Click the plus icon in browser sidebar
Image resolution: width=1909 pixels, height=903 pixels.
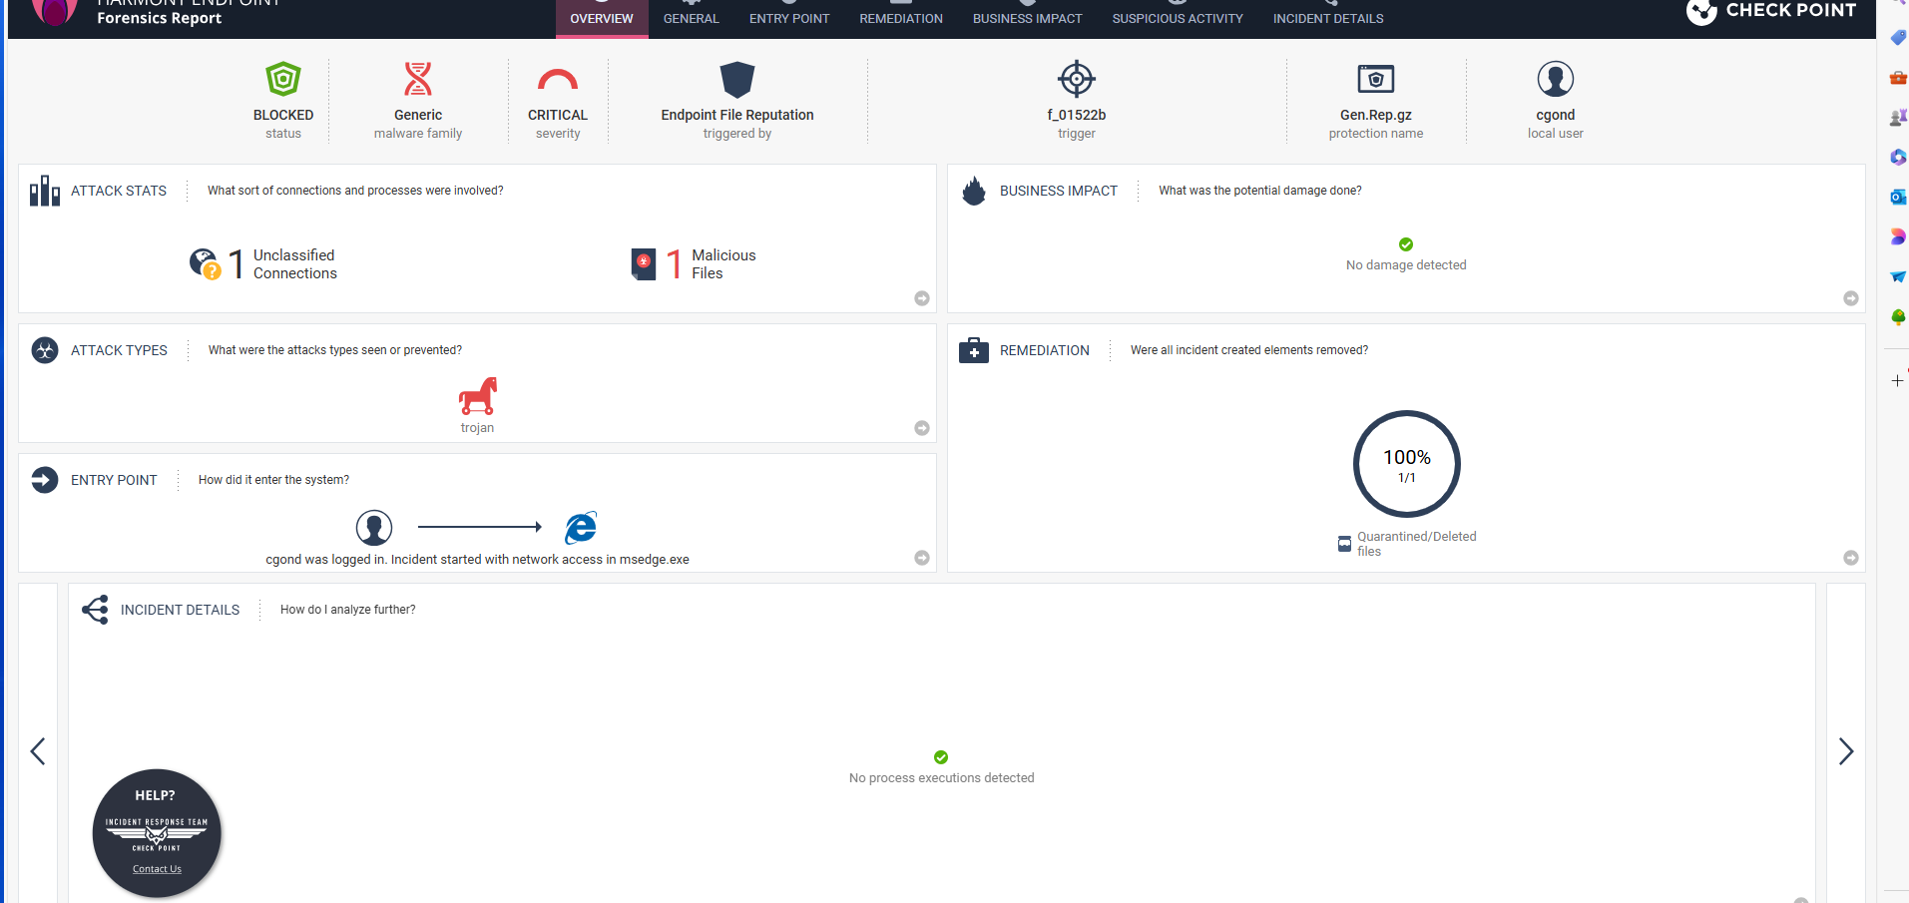coord(1897,380)
